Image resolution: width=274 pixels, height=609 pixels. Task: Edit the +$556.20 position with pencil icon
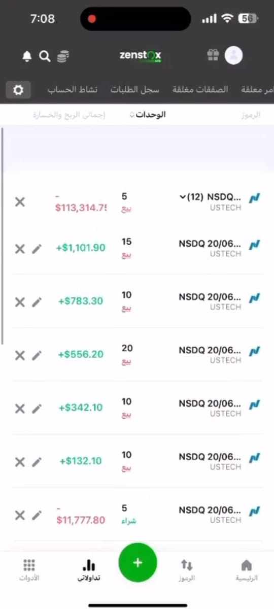coord(37,355)
